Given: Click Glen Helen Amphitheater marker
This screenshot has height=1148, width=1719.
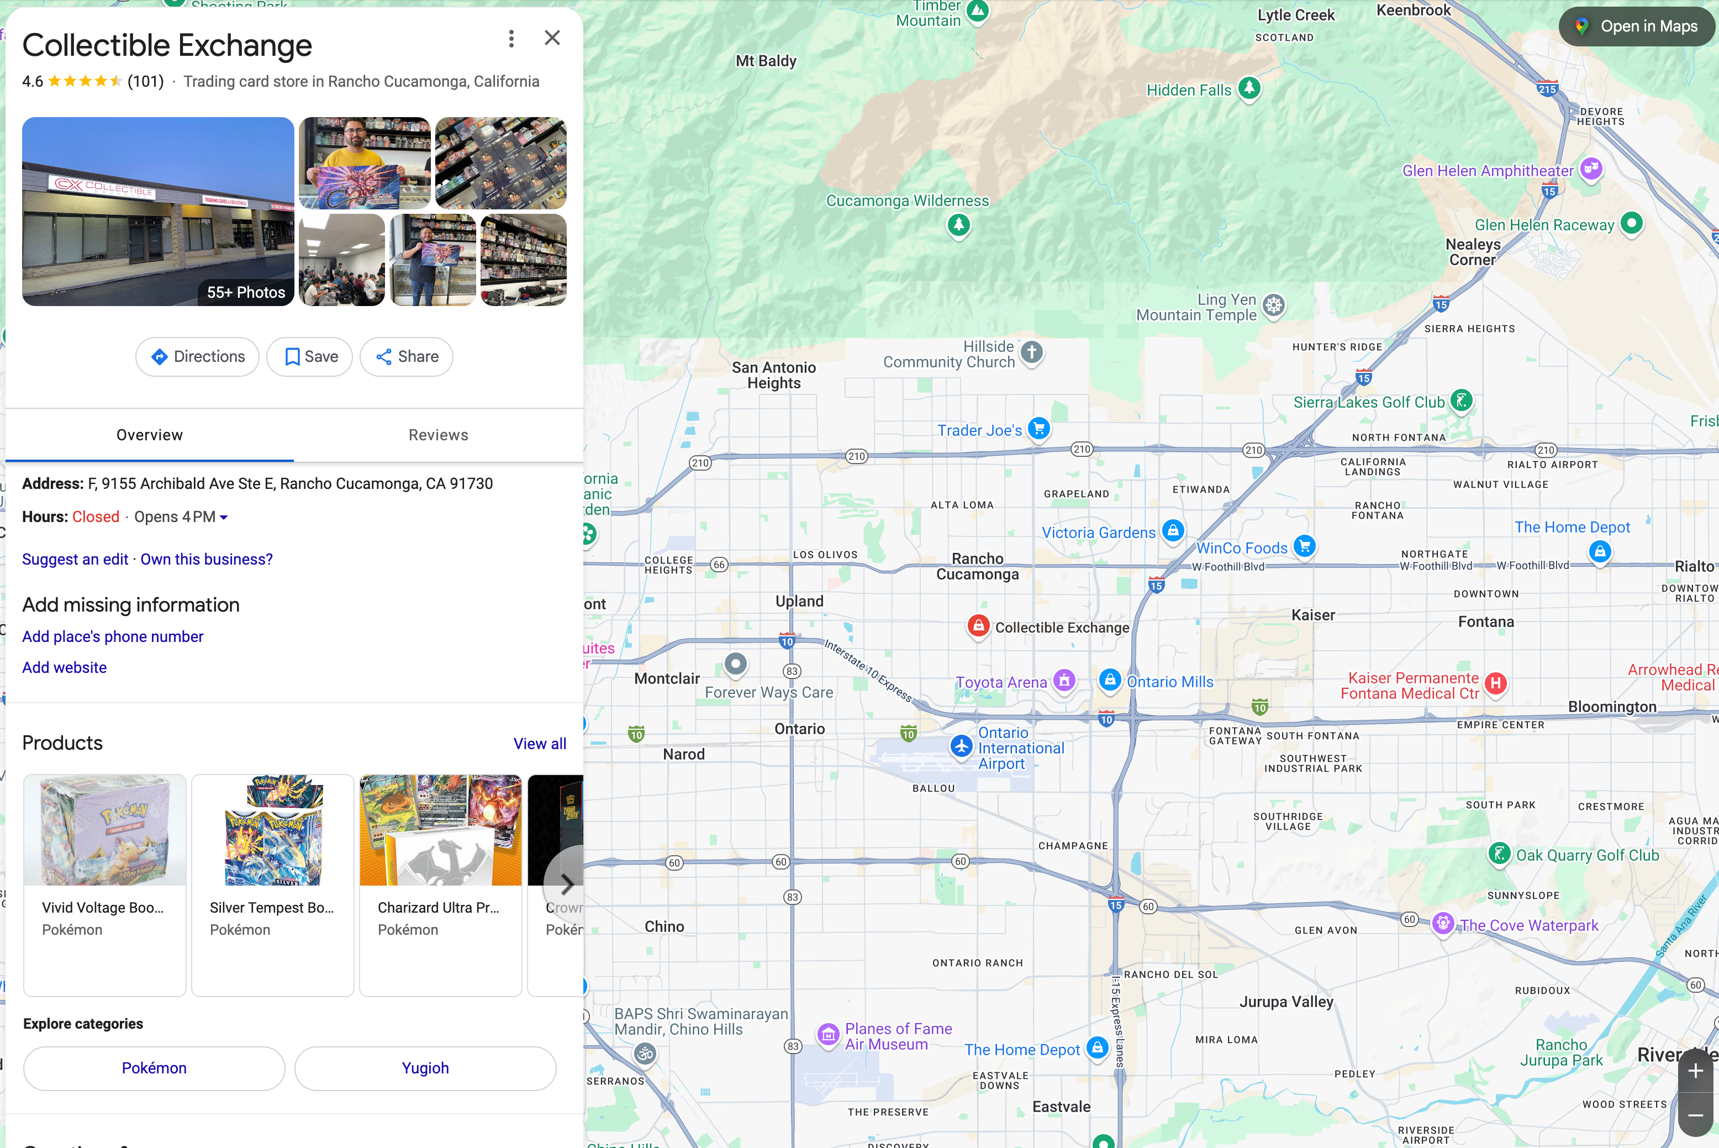Looking at the screenshot, I should 1591,169.
